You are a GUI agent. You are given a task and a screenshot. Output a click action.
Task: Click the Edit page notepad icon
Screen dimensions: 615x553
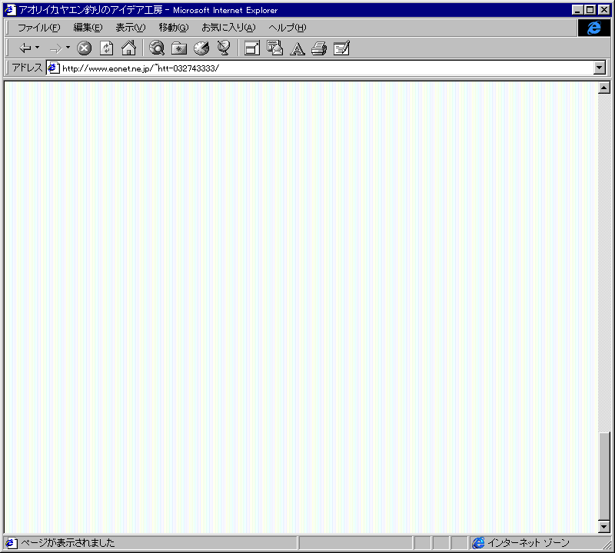point(341,48)
